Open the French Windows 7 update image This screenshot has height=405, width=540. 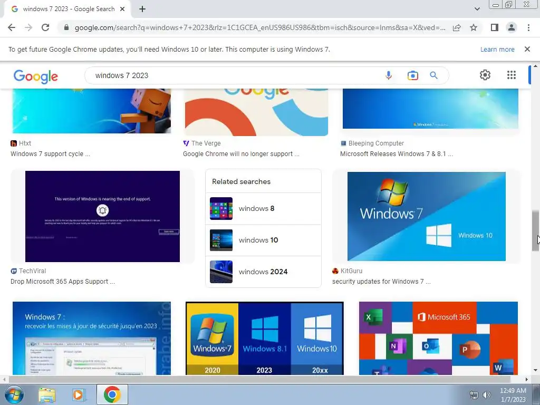(92, 338)
